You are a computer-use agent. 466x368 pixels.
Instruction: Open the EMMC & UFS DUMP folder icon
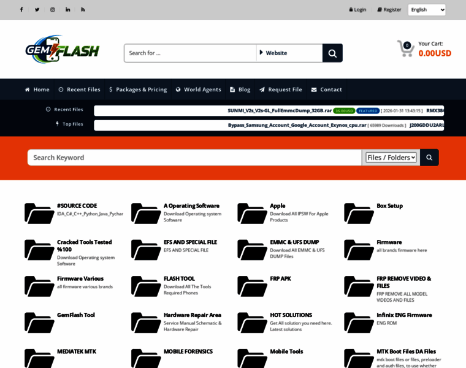tap(252, 250)
